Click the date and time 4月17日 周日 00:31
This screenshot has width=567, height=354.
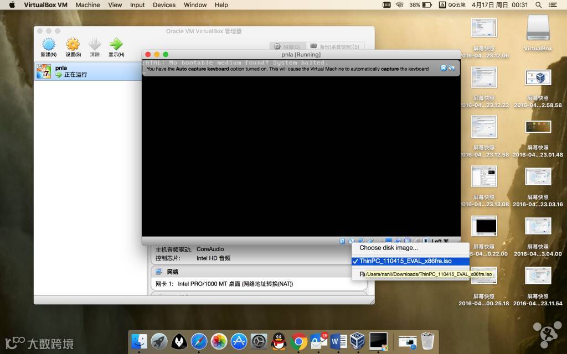coord(500,4)
